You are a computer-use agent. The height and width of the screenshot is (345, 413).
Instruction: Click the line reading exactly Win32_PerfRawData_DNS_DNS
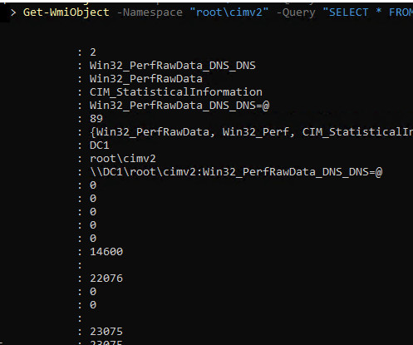[x=173, y=66]
